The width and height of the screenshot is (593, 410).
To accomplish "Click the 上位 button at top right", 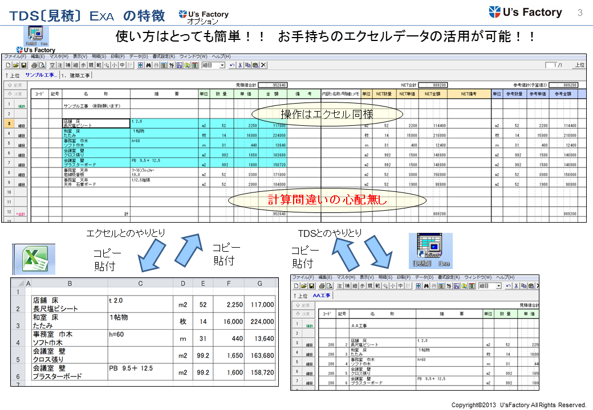I will [579, 65].
